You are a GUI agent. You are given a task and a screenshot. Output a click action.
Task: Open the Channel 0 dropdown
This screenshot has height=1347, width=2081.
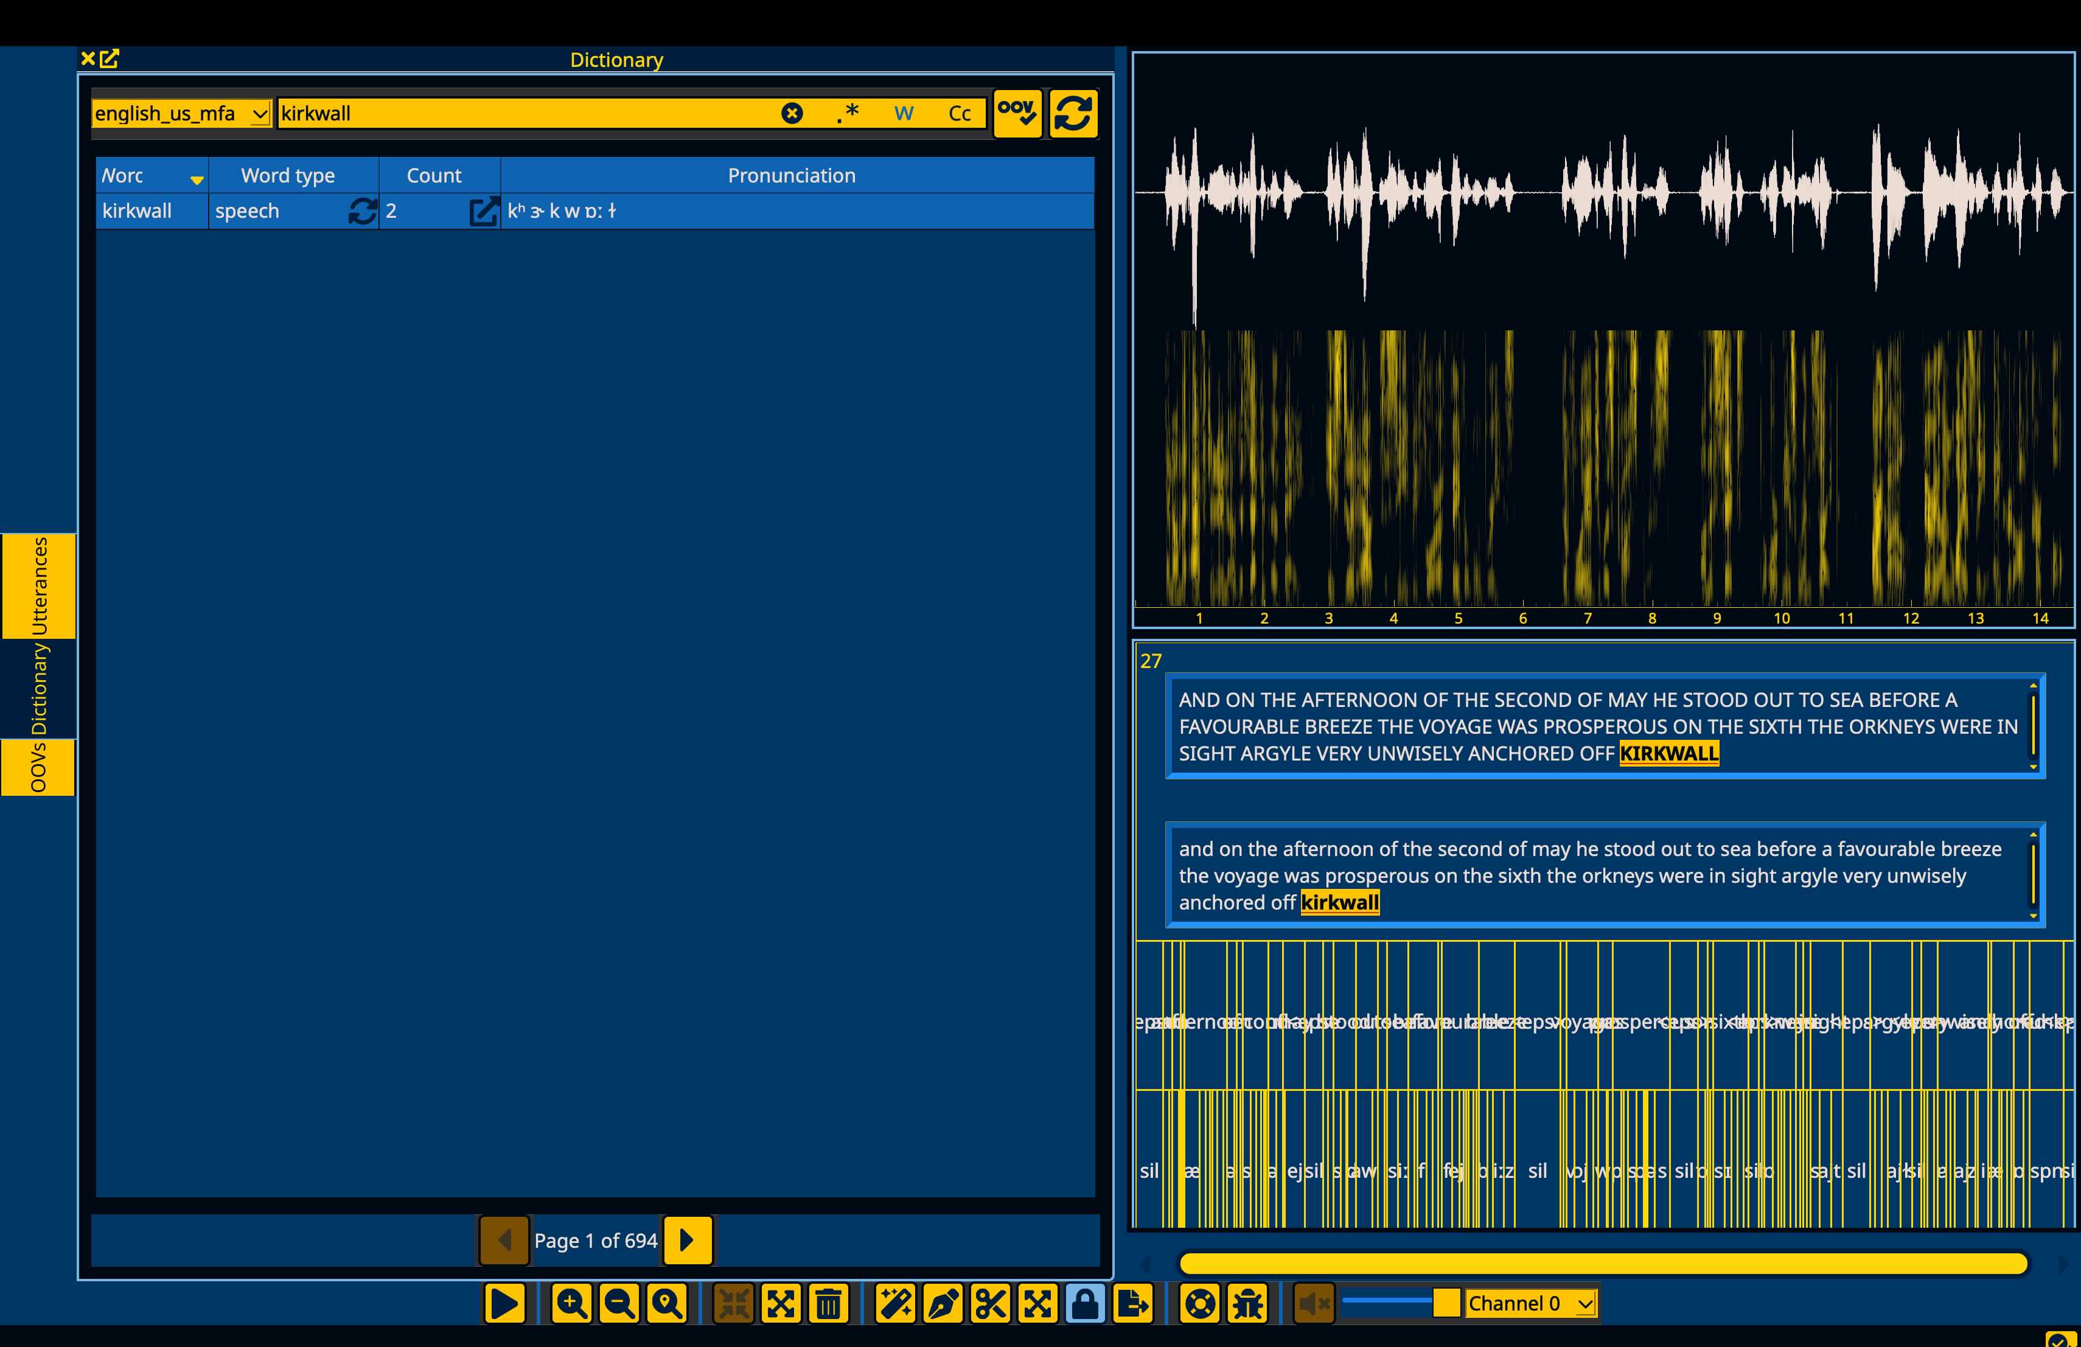[1530, 1303]
